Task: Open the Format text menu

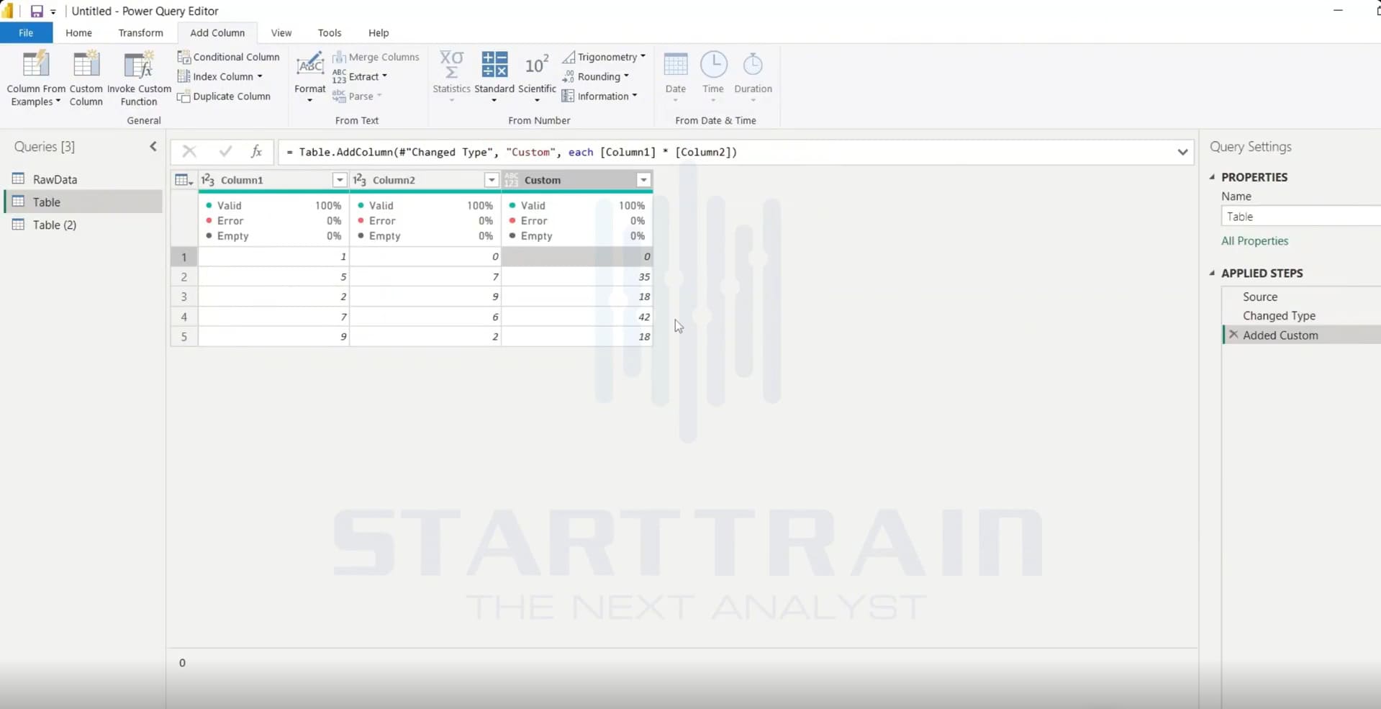Action: coord(310,78)
